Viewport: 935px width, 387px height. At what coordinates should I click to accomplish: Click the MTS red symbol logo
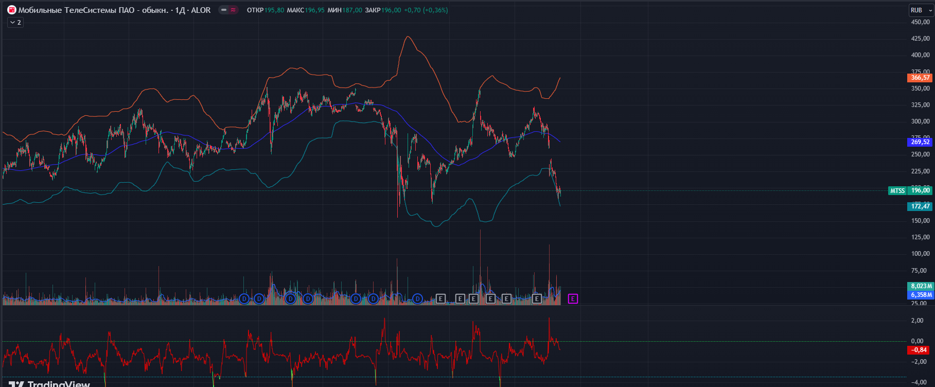click(x=12, y=10)
